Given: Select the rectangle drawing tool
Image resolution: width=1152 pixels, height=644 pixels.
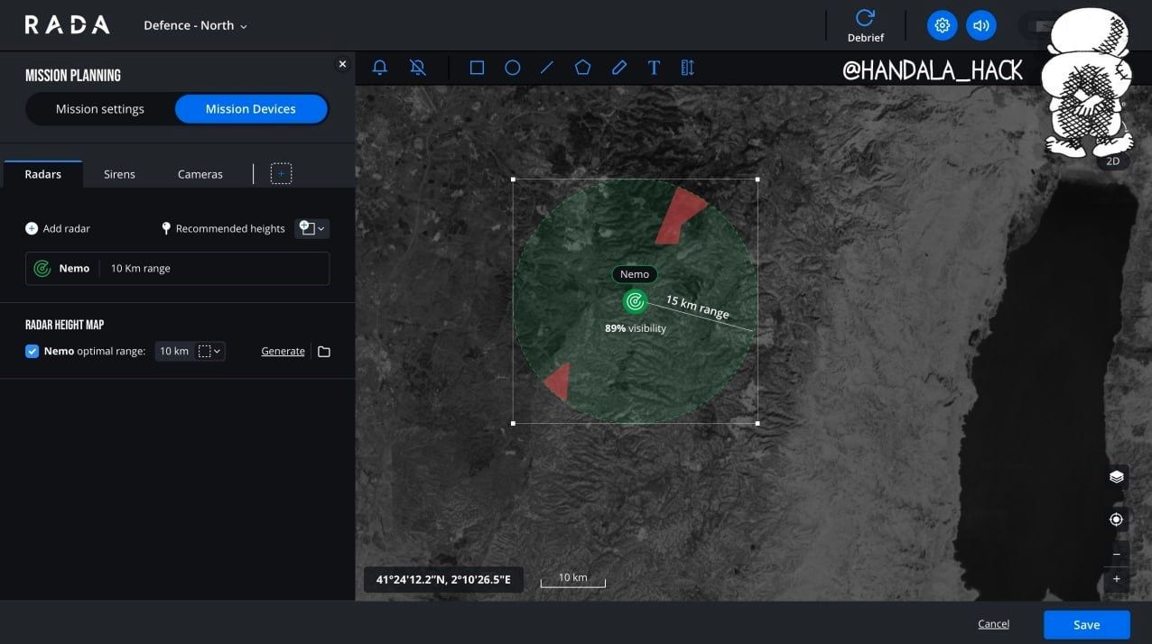Looking at the screenshot, I should 477,68.
